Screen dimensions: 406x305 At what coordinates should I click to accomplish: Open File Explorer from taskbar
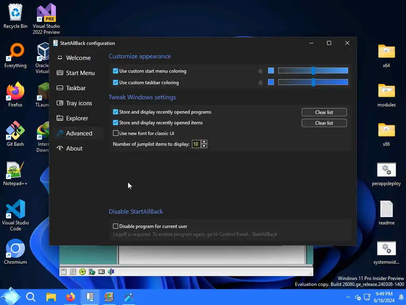[51, 297]
